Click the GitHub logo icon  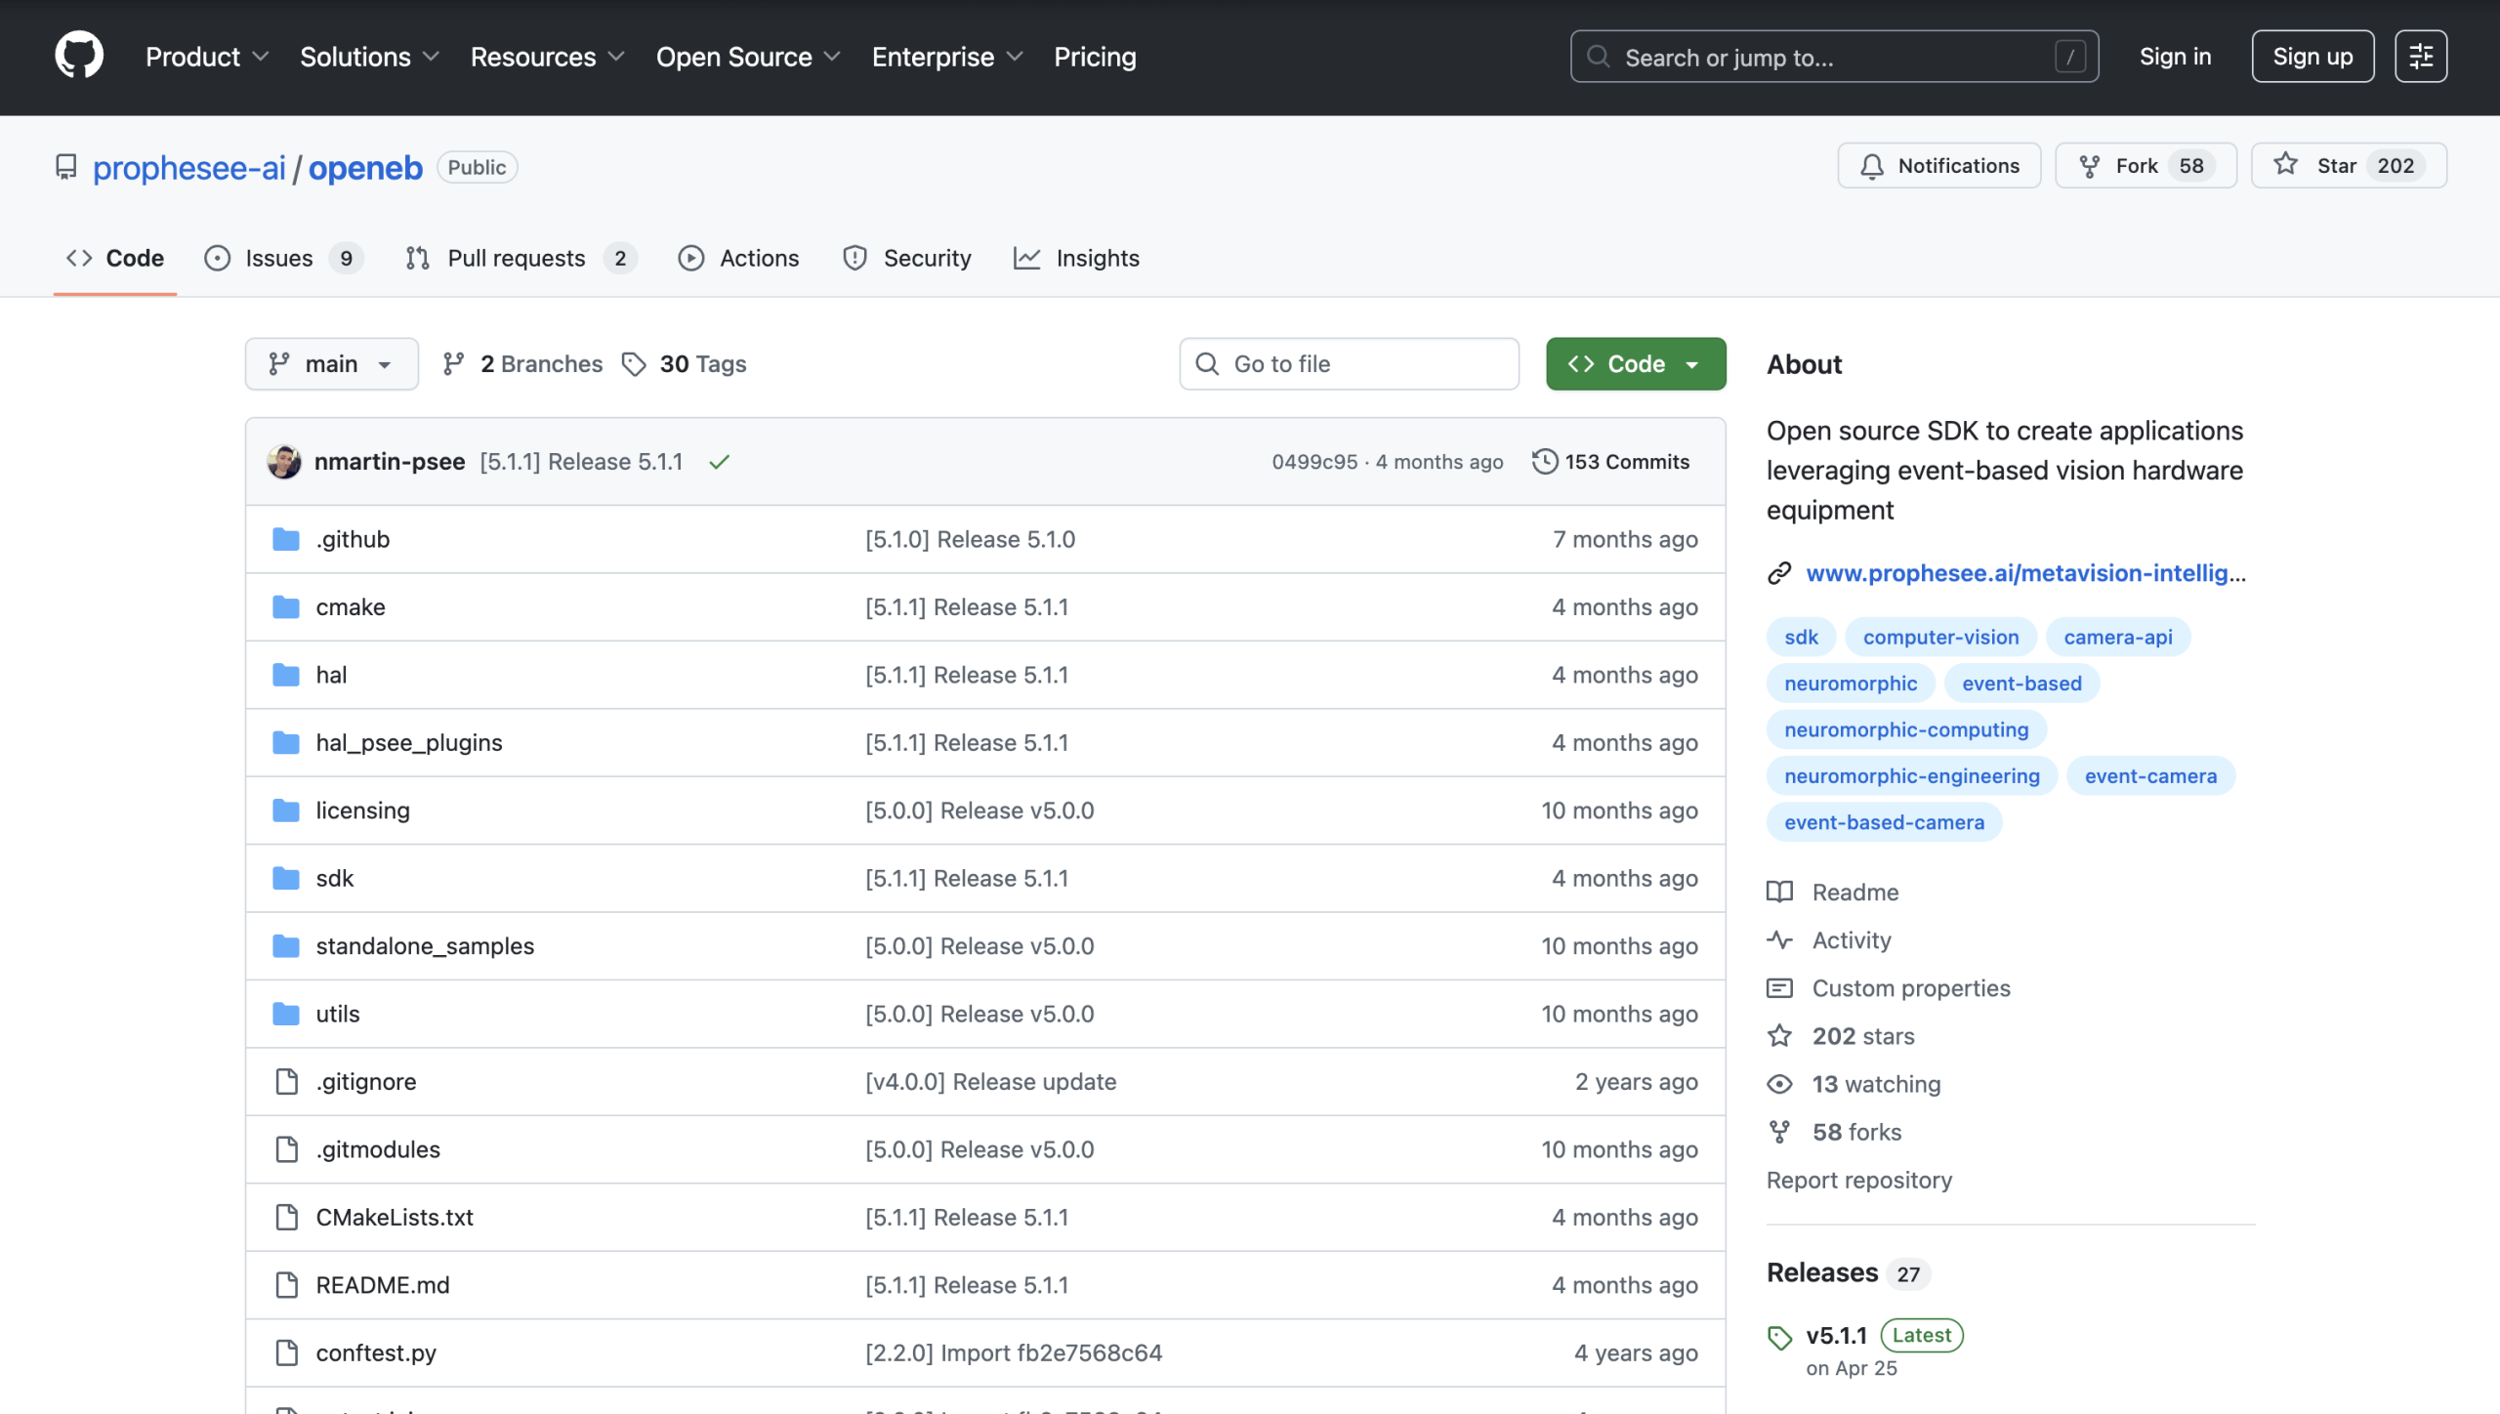(78, 56)
